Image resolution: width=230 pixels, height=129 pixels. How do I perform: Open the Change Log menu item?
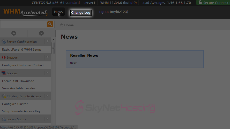81,13
